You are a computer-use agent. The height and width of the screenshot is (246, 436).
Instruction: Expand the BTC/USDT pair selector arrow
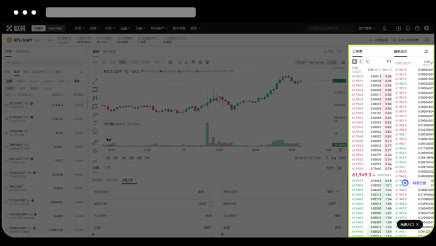pyautogui.click(x=44, y=40)
